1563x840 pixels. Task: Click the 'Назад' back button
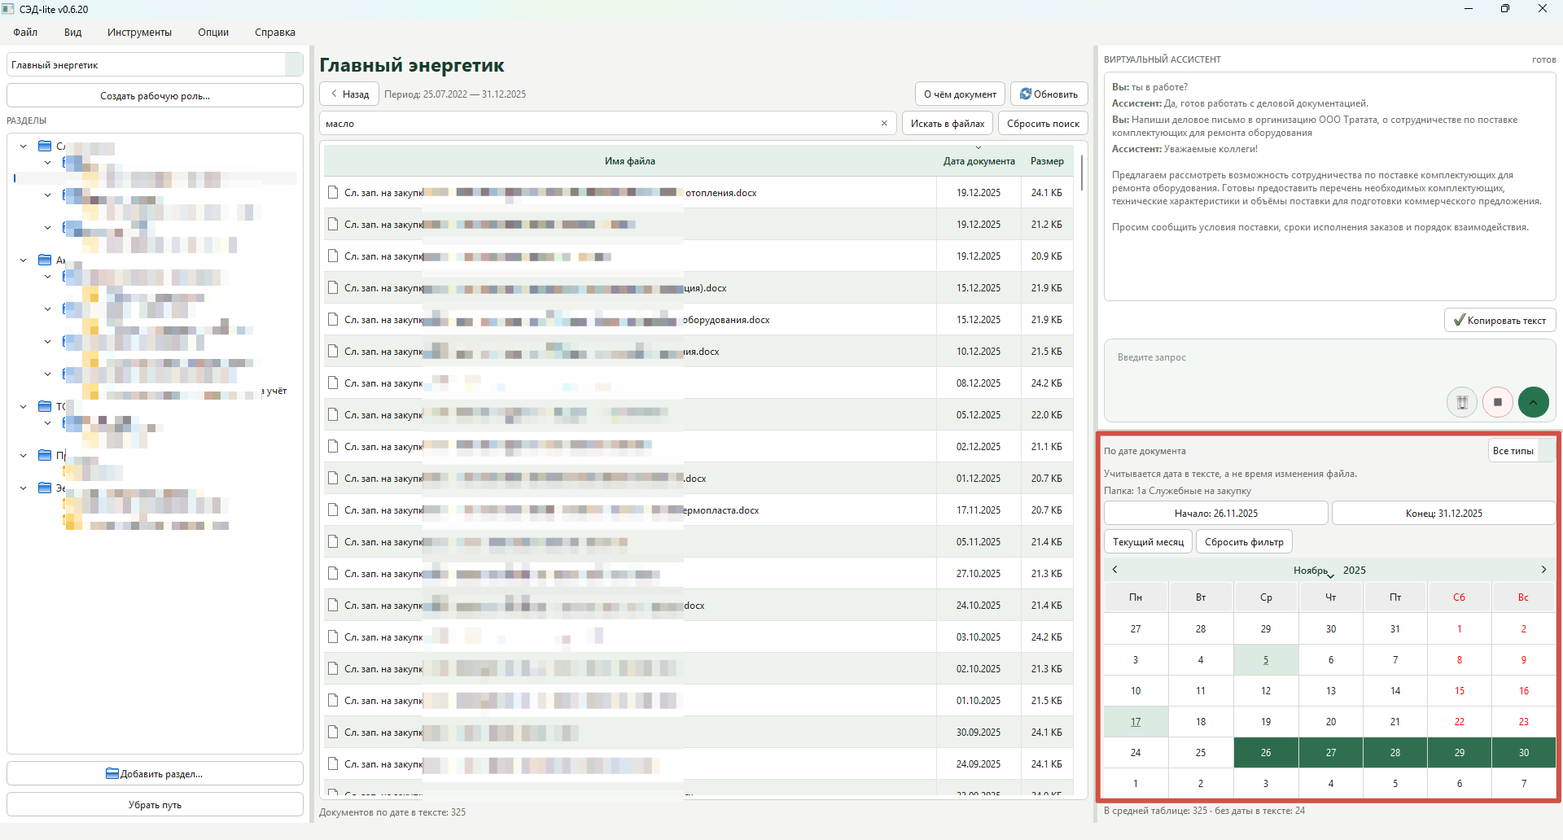click(349, 94)
